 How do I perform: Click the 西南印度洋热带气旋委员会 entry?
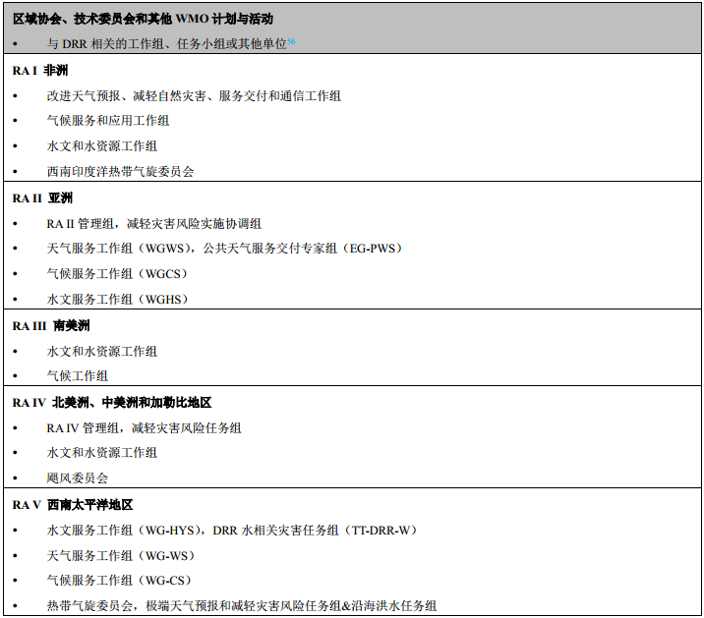[x=120, y=171]
